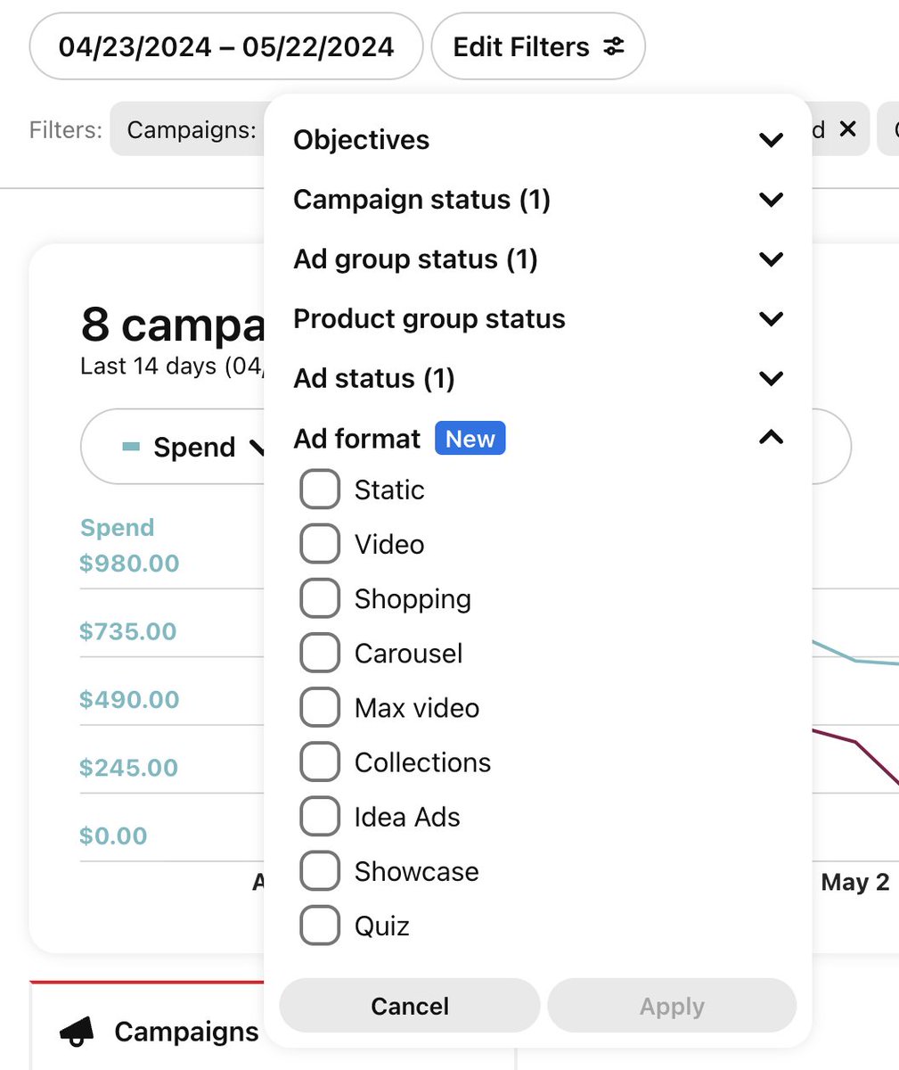
Task: Check the Showcase checkbox
Action: click(x=320, y=870)
